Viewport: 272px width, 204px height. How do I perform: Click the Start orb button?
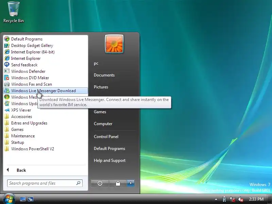(9, 199)
